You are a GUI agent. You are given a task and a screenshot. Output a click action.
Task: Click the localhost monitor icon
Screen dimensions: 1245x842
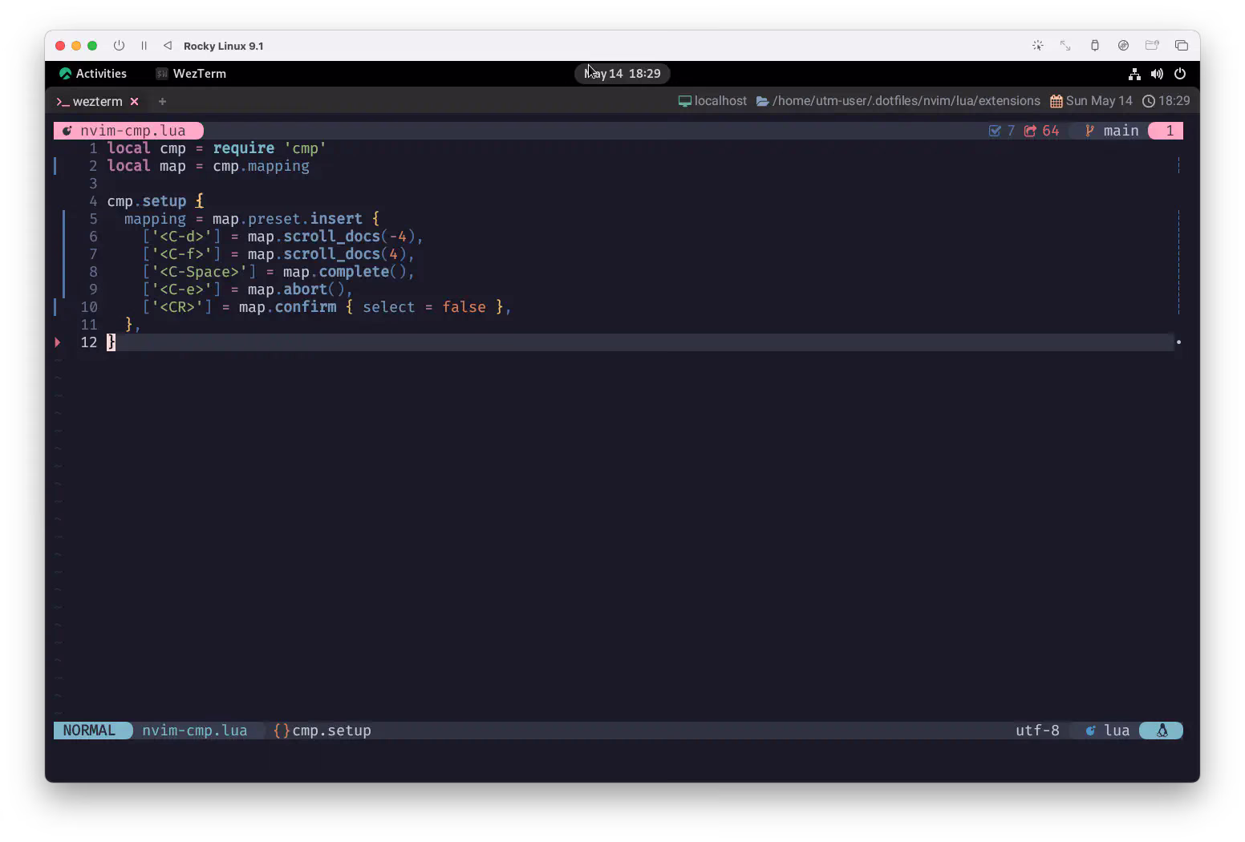tap(685, 101)
